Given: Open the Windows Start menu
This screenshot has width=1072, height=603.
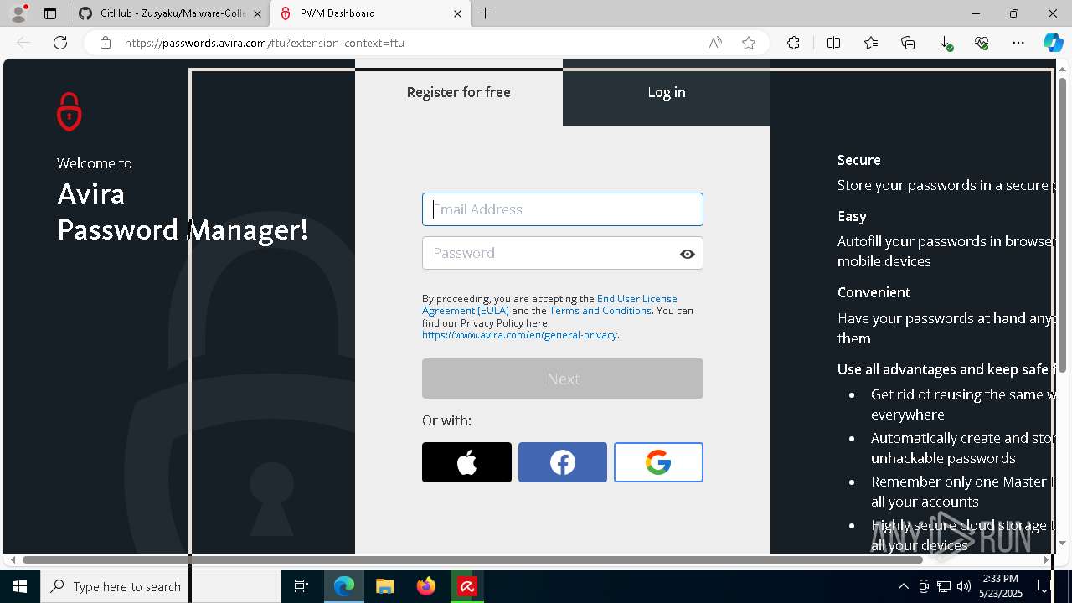Looking at the screenshot, I should point(20,586).
